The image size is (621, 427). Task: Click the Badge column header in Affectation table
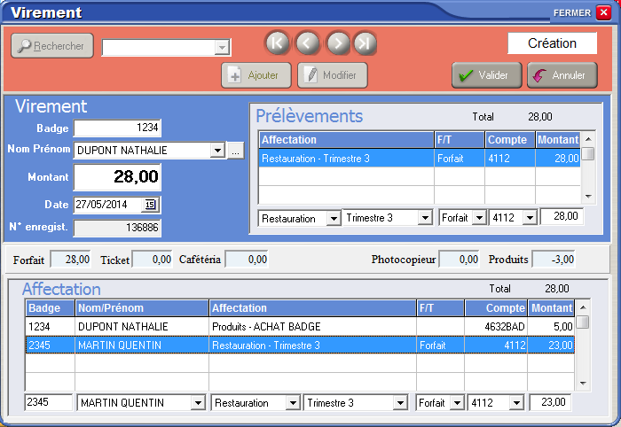(51, 308)
